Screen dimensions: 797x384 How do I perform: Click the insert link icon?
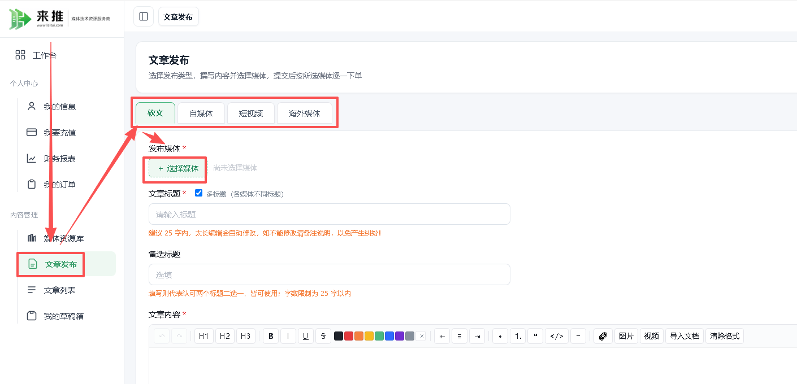coord(603,336)
